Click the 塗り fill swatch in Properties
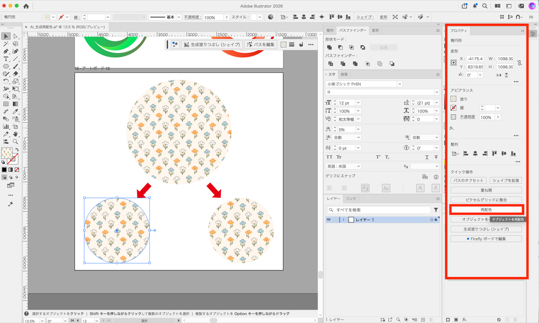Screen dimensions: 539x323 coord(453,99)
